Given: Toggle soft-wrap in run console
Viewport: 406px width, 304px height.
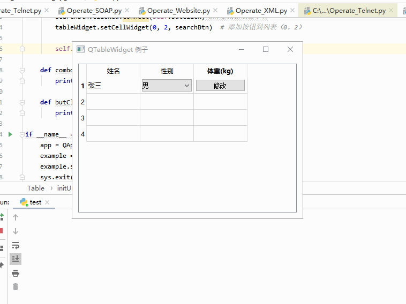Looking at the screenshot, I should pos(16,245).
